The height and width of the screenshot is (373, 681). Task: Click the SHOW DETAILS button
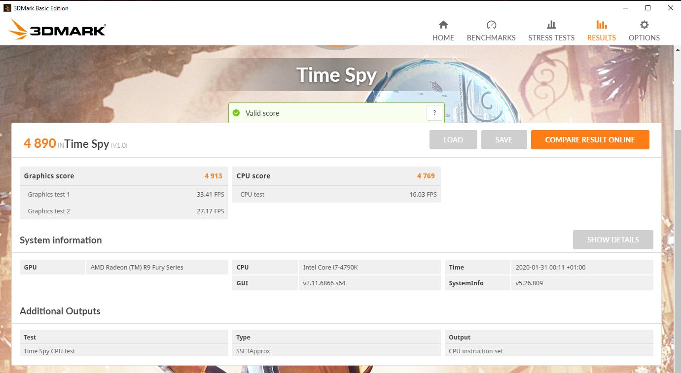click(613, 239)
